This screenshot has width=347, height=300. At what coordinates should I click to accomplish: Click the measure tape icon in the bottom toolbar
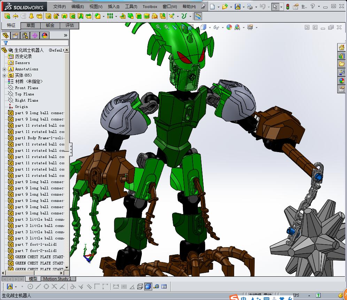tap(156, 286)
